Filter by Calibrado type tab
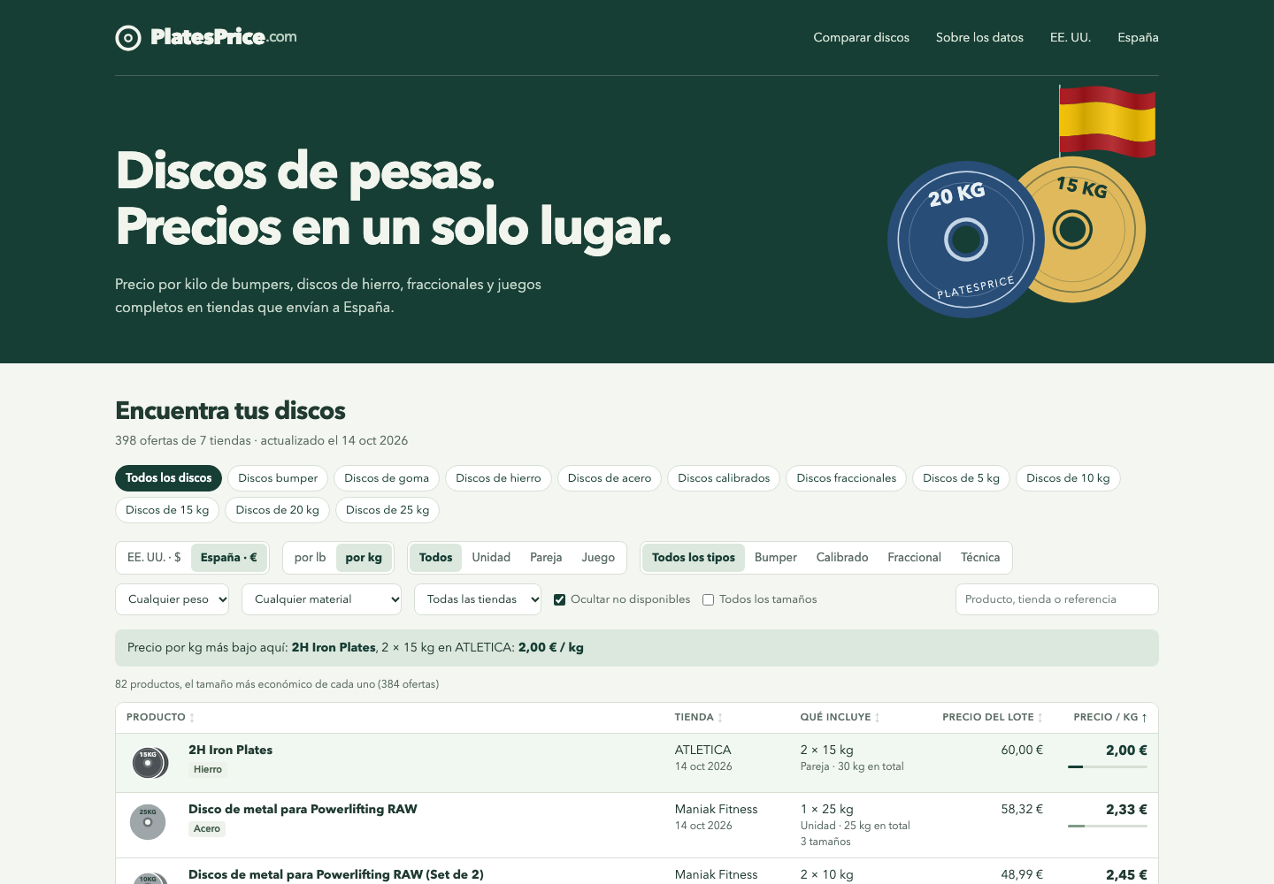Image resolution: width=1274 pixels, height=884 pixels. coord(842,558)
